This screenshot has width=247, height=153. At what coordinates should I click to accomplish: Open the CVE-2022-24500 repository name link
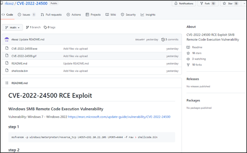click(32, 3)
